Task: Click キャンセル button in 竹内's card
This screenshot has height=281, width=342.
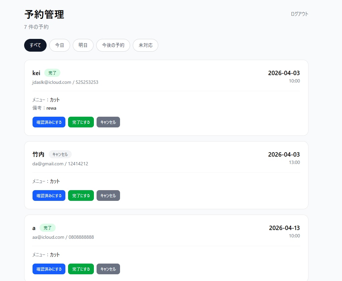Action: tap(108, 195)
